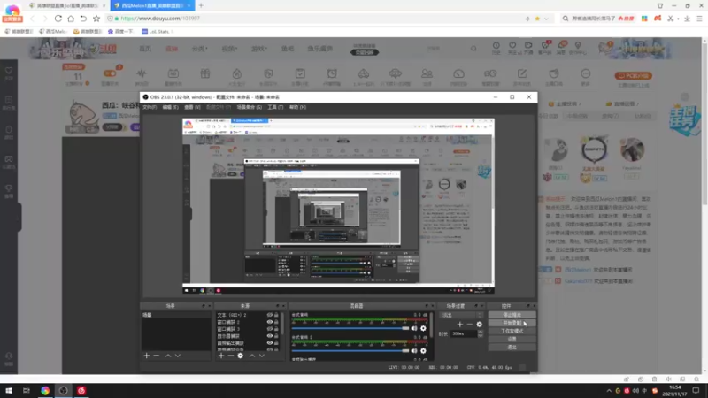Click the 开始录制 button in OBS
The width and height of the screenshot is (708, 398).
click(512, 323)
